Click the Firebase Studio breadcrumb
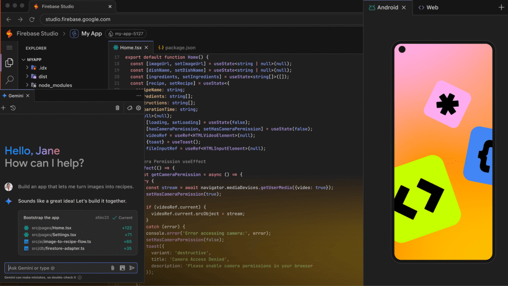 click(37, 33)
